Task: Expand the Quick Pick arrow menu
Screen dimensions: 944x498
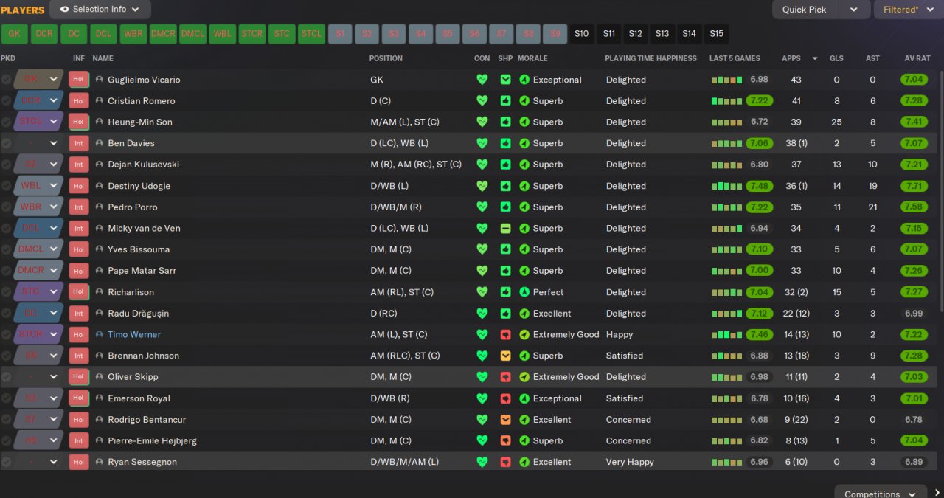Action: coord(854,10)
